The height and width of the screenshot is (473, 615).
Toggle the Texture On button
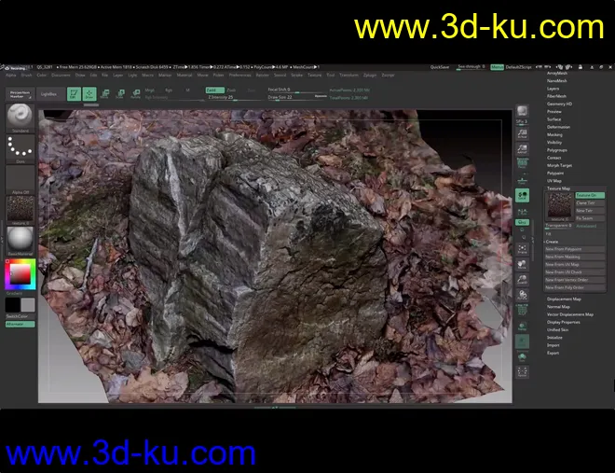[590, 195]
